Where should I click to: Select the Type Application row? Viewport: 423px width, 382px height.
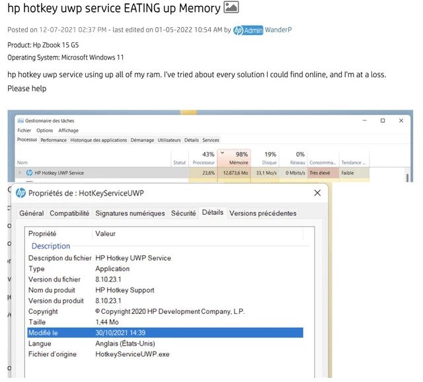pyautogui.click(x=165, y=269)
